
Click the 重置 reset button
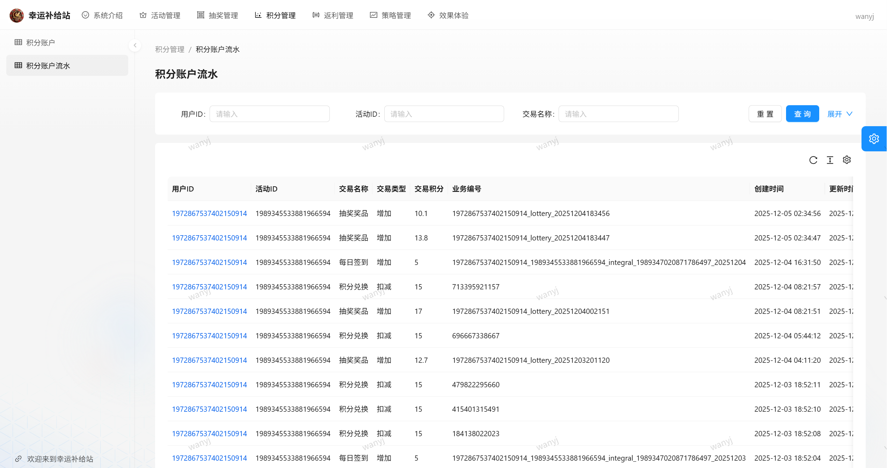(x=765, y=114)
